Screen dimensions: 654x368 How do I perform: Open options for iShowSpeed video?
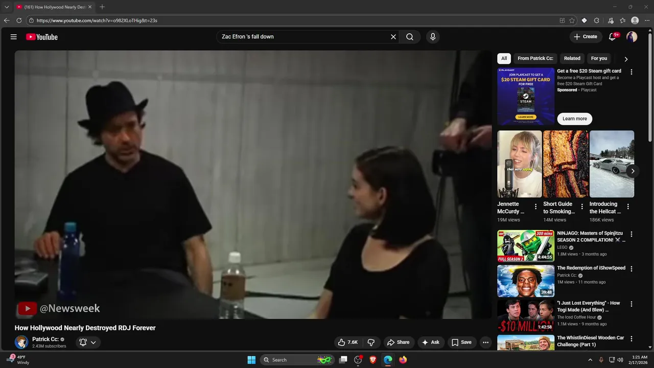click(631, 269)
